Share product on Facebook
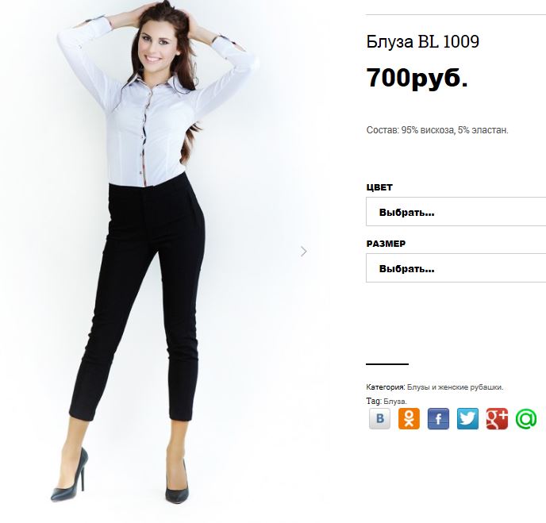This screenshot has height=523, width=546. [438, 418]
